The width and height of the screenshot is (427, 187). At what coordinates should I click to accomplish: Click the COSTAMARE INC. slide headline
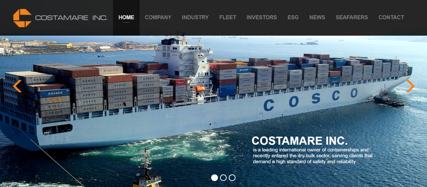pos(300,141)
